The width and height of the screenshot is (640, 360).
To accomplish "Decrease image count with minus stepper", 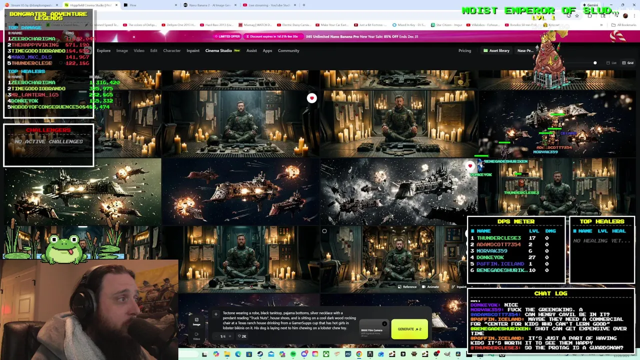I will [216, 336].
